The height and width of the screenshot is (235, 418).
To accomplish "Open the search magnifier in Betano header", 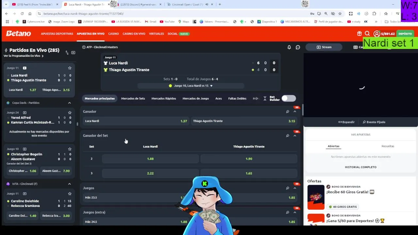I will pos(367,34).
